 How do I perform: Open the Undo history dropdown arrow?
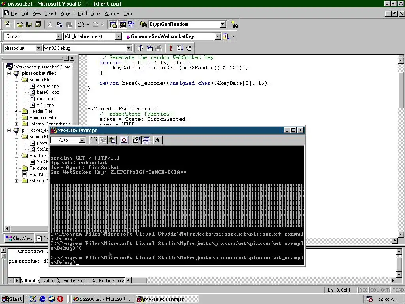coord(87,25)
